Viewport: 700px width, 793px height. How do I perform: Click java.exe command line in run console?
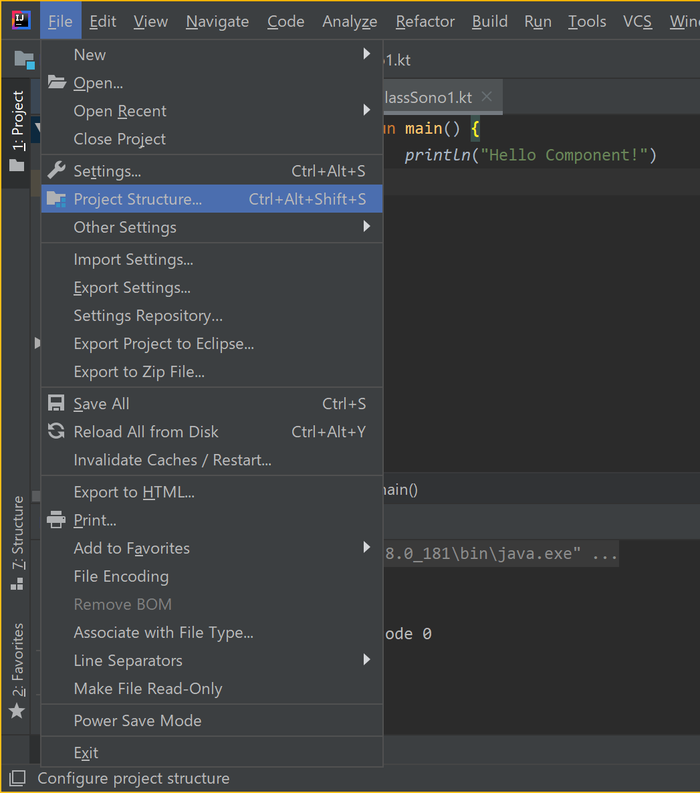point(501,553)
